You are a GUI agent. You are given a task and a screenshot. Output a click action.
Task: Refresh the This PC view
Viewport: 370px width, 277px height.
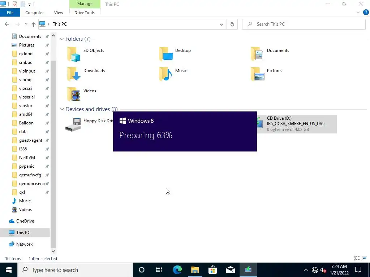point(232,24)
